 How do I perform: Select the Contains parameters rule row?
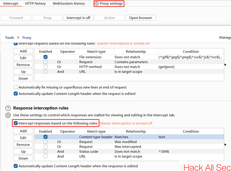(x=129, y=62)
